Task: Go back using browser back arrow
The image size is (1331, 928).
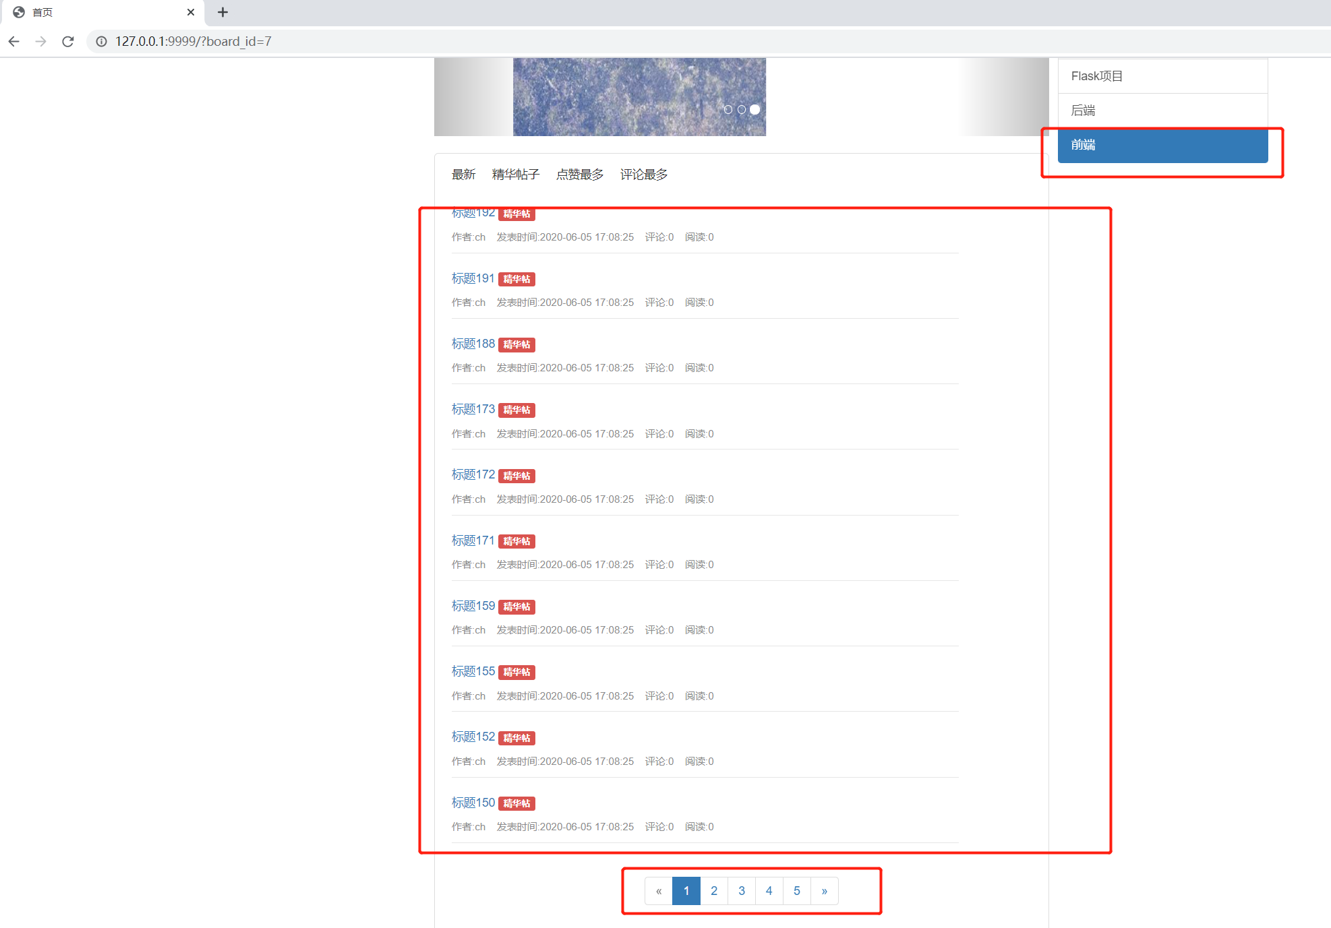Action: click(x=13, y=41)
